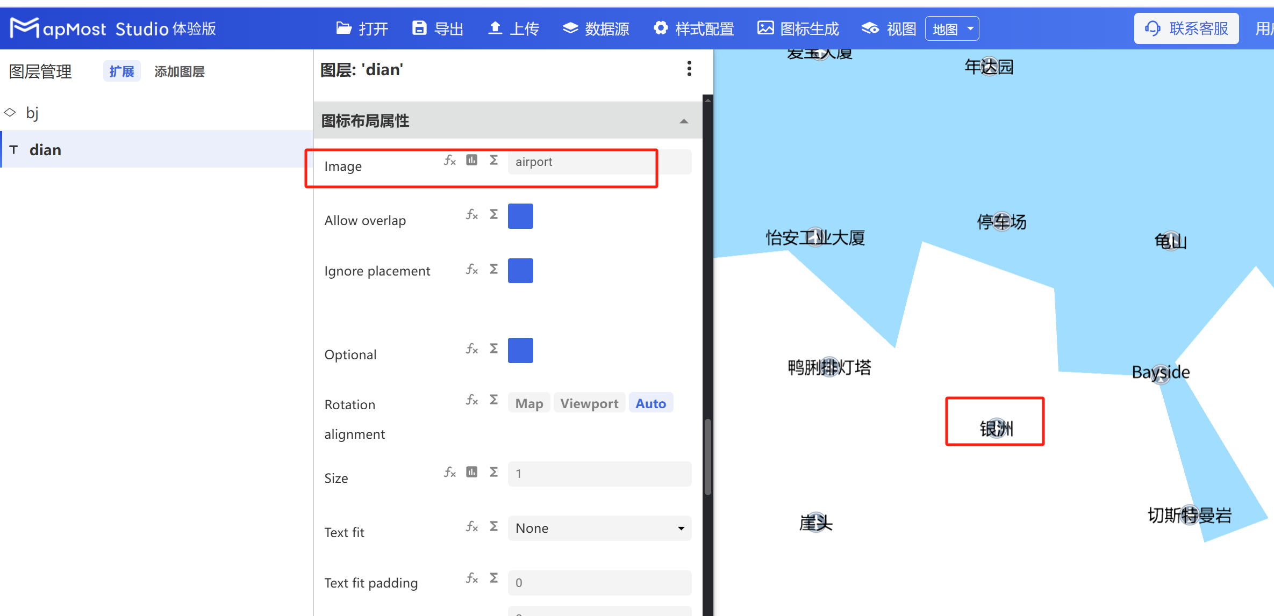Click the Size input field with value 1
1274x616 pixels.
tap(599, 474)
